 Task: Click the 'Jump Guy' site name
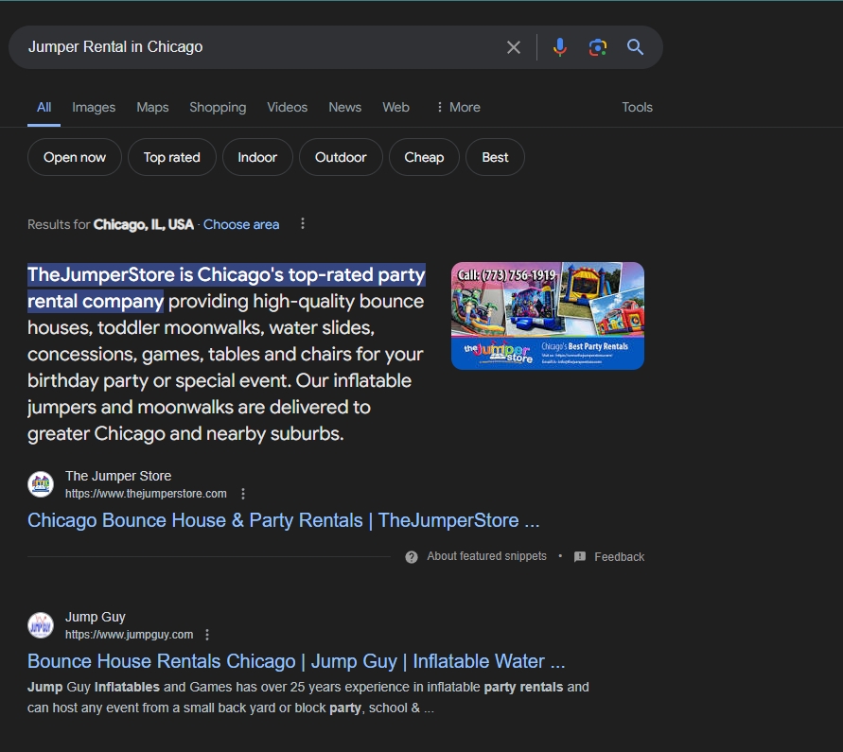(96, 617)
